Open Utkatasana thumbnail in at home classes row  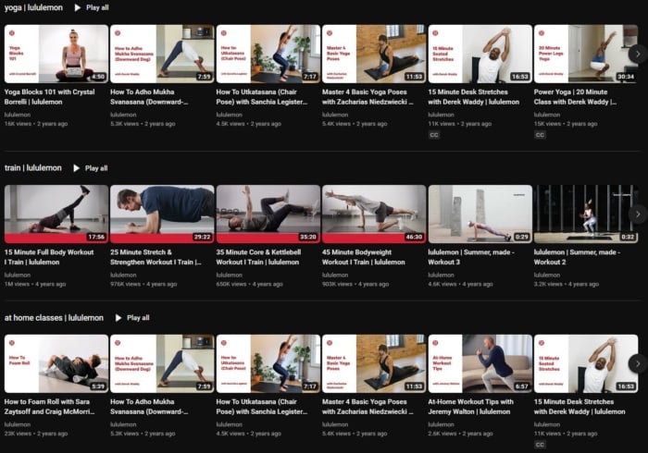[x=268, y=363]
